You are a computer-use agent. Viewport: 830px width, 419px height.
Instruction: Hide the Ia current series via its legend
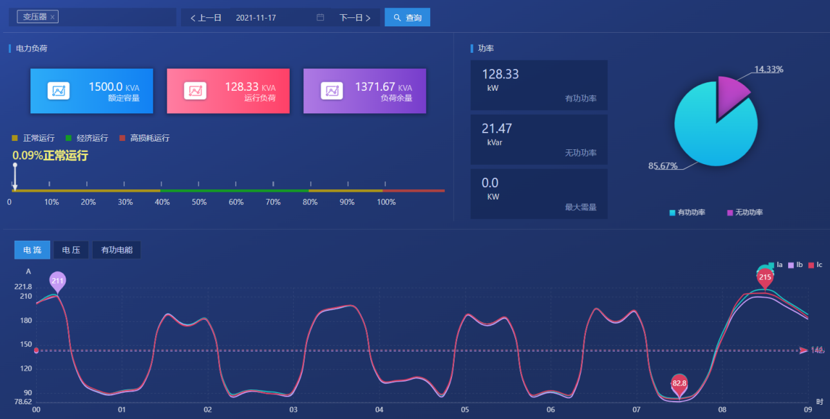coord(775,264)
